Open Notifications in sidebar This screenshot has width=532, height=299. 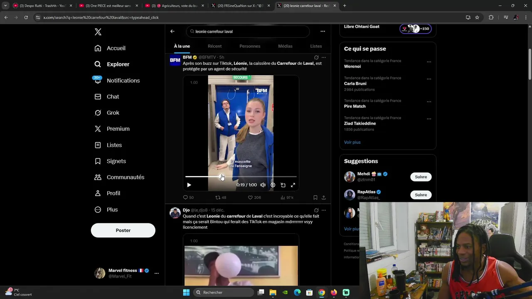pos(117,81)
